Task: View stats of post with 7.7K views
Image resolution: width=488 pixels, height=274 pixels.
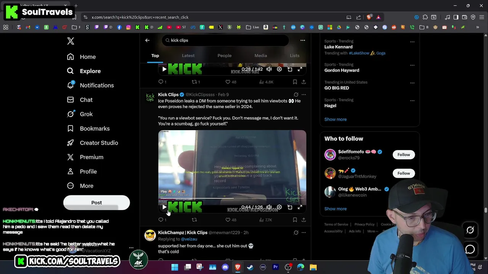Action: point(266,220)
